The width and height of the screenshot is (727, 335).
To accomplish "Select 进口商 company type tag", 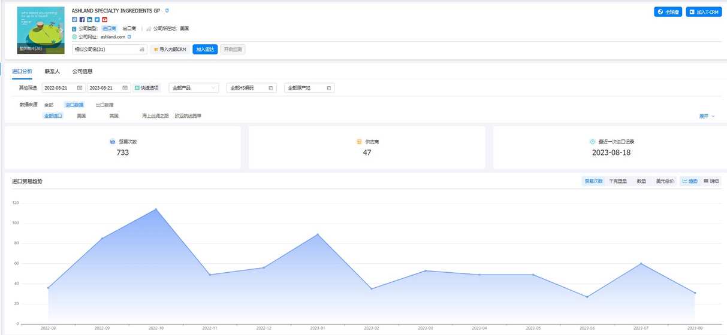I will tap(109, 28).
